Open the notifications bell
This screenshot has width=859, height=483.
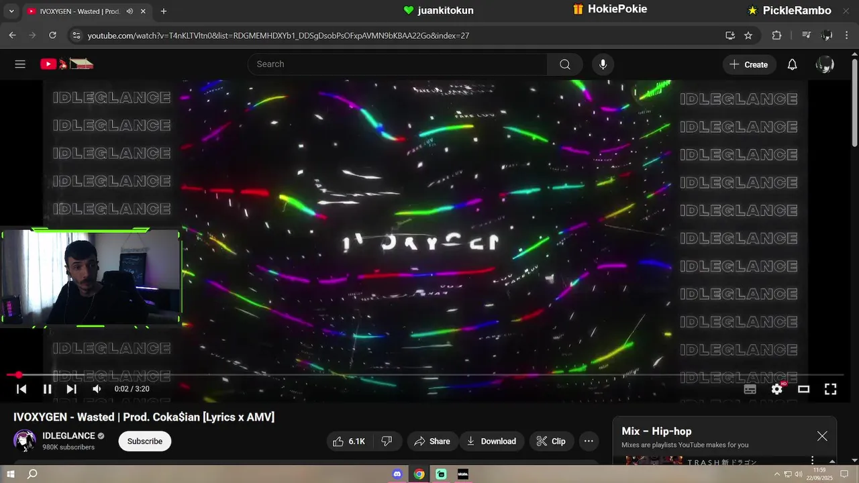[x=792, y=64]
